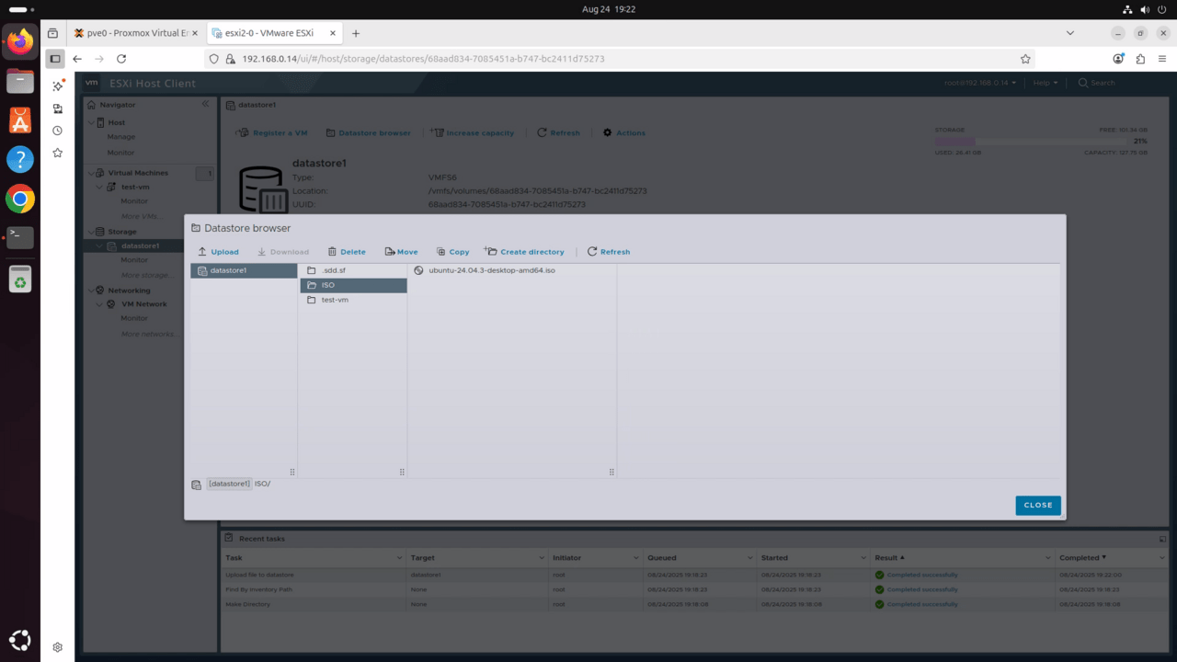The image size is (1177, 662).
Task: Launch the Terminal from the Ubuntu dock
Action: tap(20, 237)
